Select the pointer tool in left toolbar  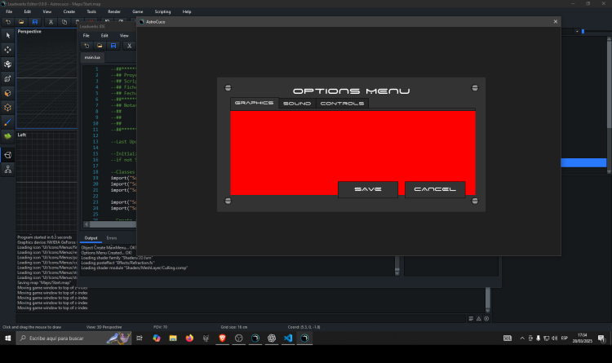(8, 35)
